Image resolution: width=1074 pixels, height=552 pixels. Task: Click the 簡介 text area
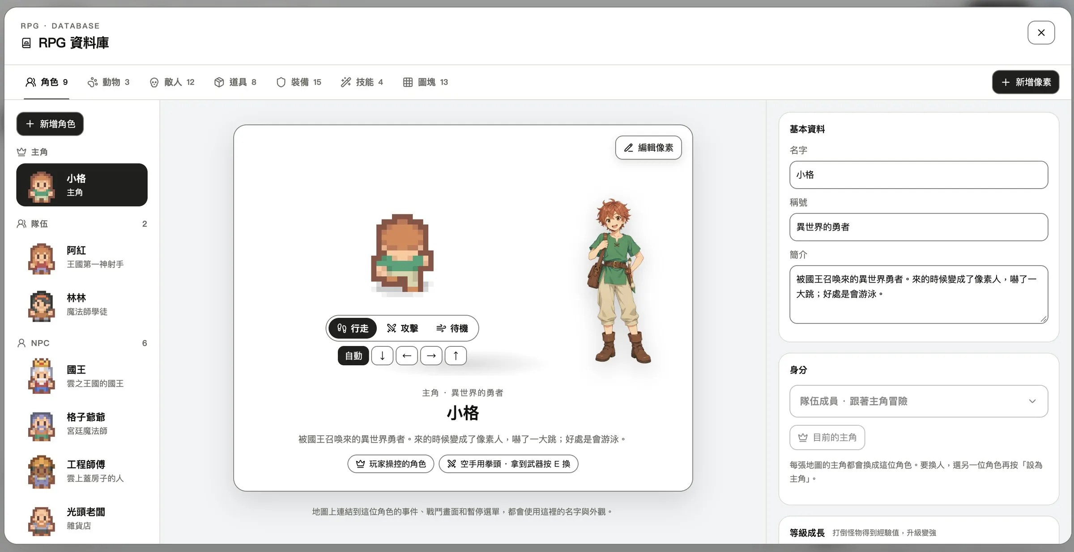[919, 295]
